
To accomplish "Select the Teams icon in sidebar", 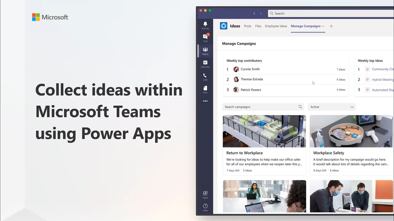I will click(205, 49).
